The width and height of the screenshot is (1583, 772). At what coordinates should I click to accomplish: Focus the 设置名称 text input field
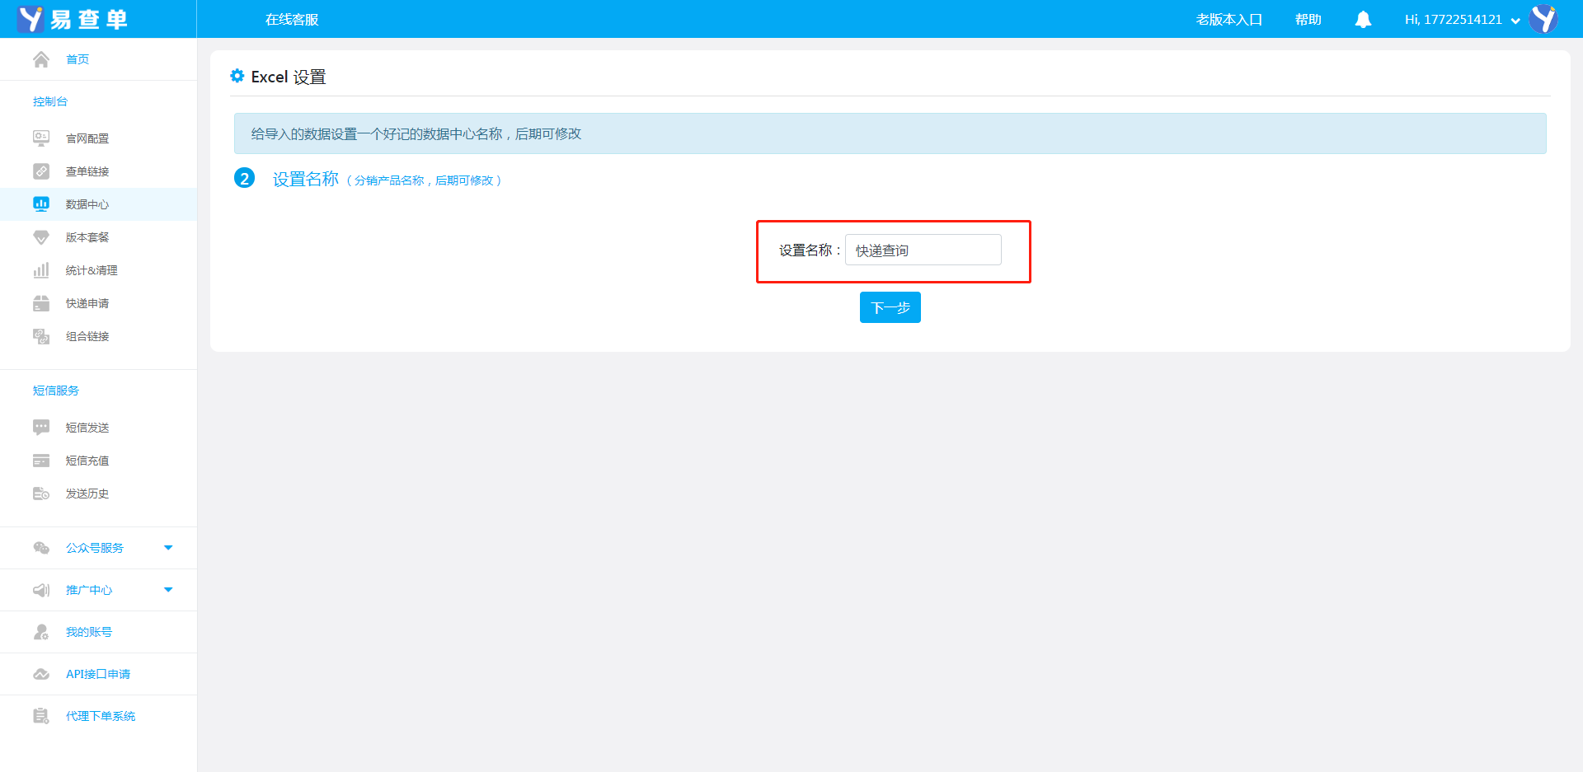(923, 250)
